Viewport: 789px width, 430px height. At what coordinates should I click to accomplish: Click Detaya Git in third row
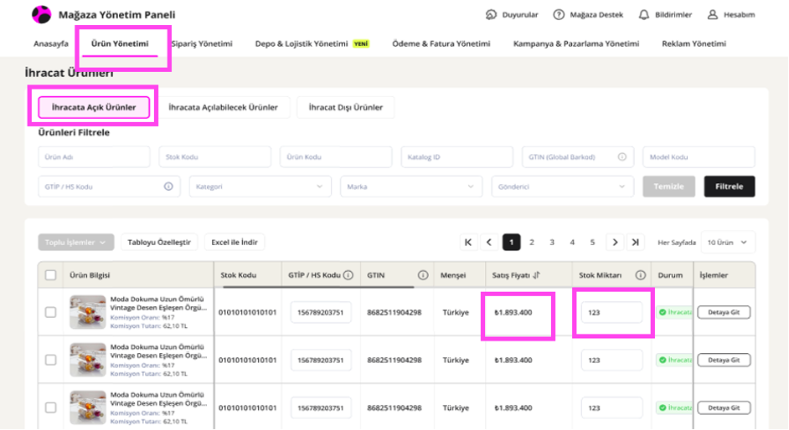724,407
